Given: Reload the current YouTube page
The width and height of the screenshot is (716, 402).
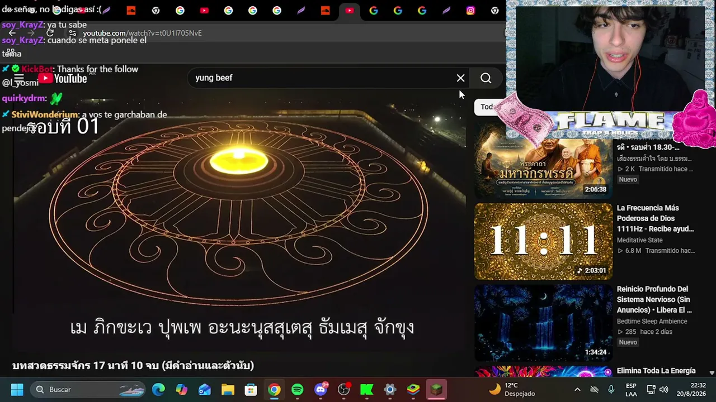Looking at the screenshot, I should pyautogui.click(x=50, y=33).
